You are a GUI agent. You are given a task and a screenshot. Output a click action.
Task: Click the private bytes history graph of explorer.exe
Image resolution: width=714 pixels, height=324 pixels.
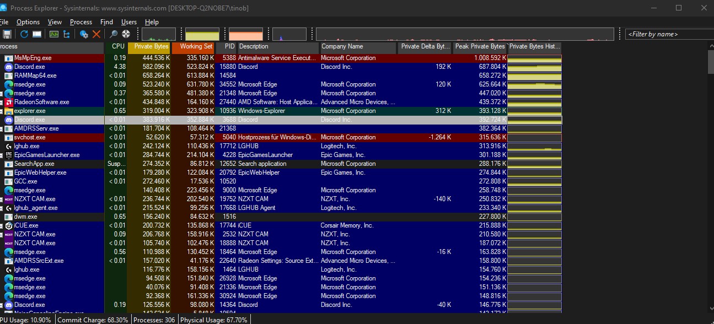coord(534,111)
